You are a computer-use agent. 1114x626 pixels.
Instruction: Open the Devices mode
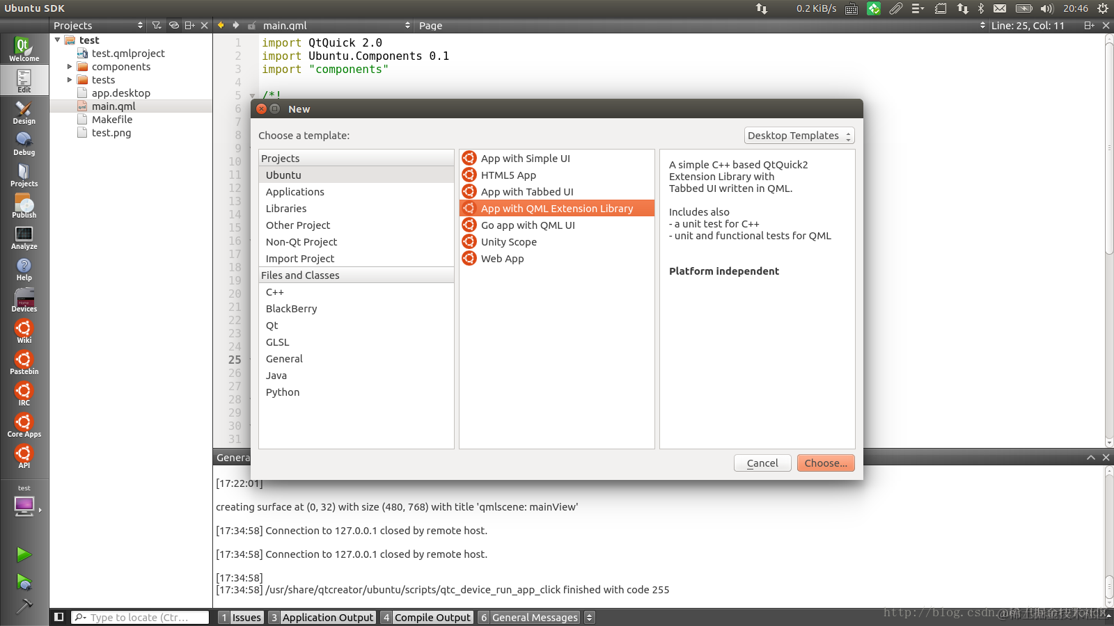click(x=24, y=300)
